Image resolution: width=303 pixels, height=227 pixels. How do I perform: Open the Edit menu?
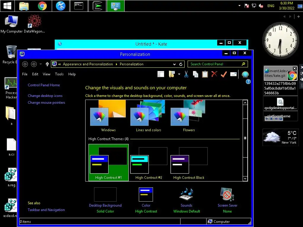tap(35, 74)
